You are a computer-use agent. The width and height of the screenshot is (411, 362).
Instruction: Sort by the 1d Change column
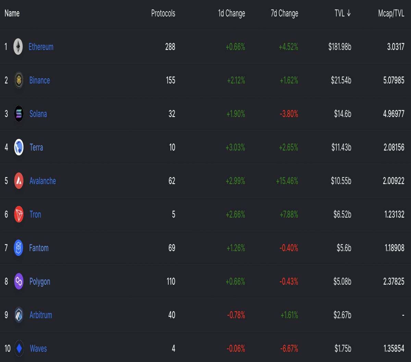pyautogui.click(x=232, y=13)
